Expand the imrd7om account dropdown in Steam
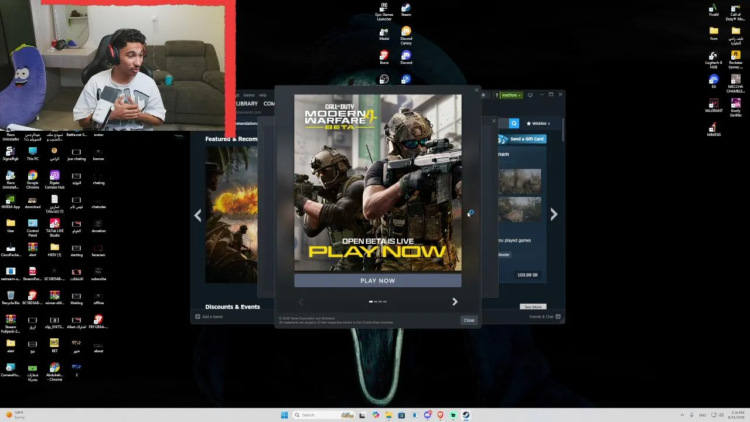 [x=511, y=95]
